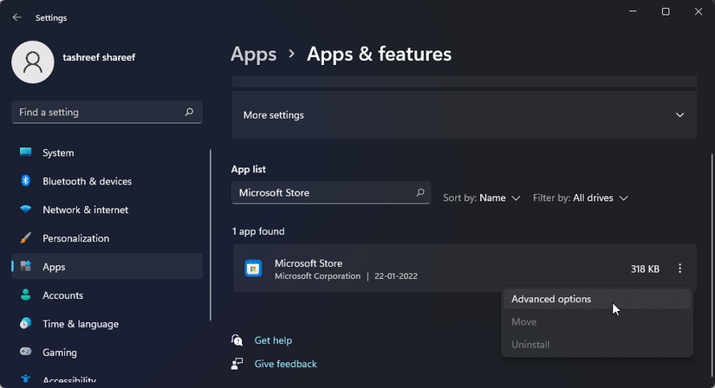Open the Give feedback link
Screen dimensions: 715x388
(x=285, y=364)
